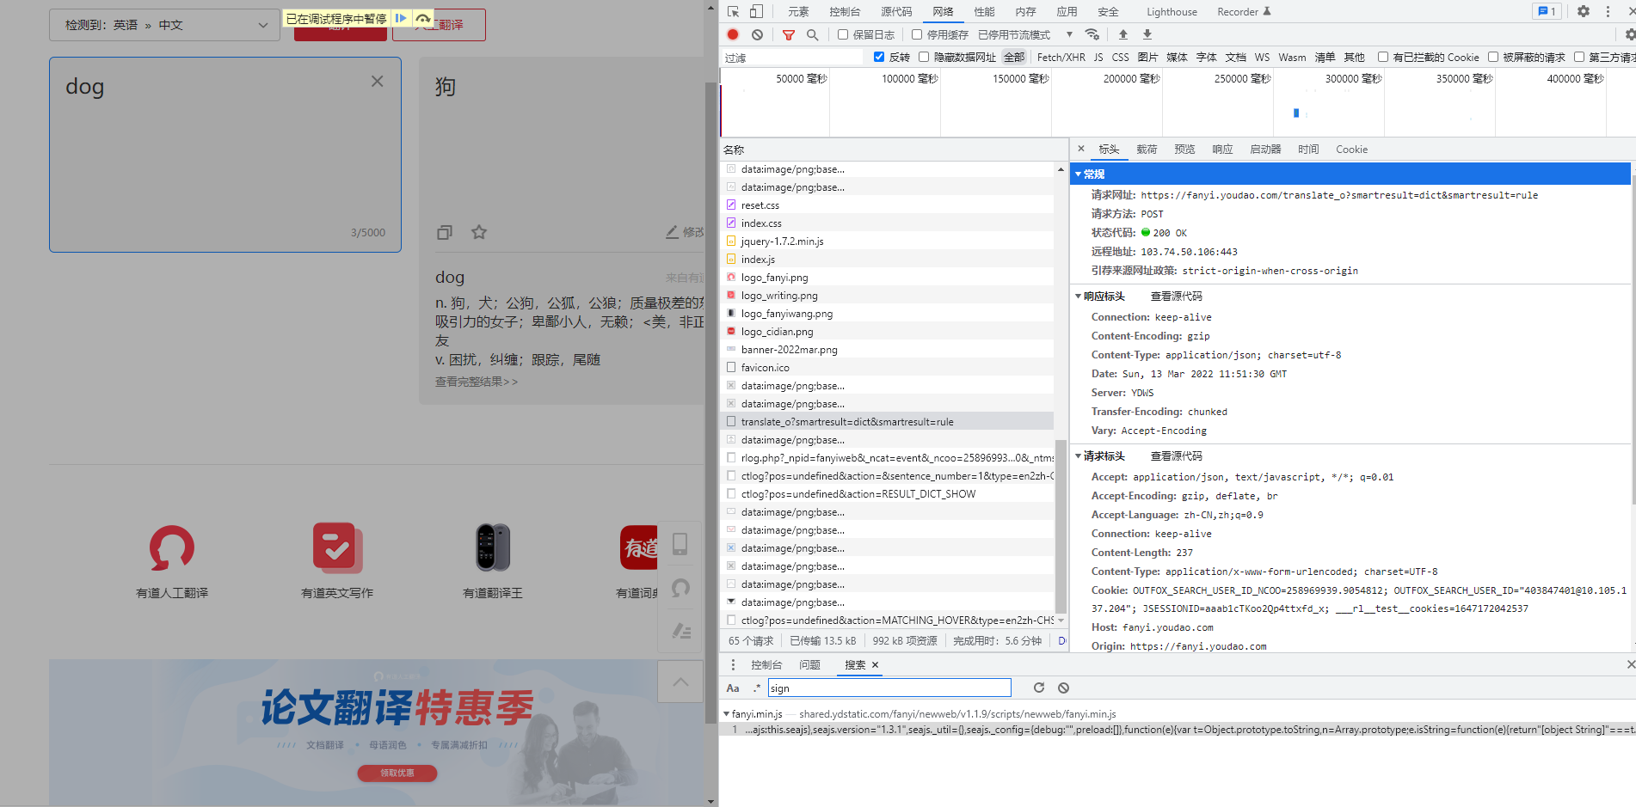This screenshot has height=807, width=1636.
Task: Enable the disable cache checkbox
Action: [x=917, y=34]
